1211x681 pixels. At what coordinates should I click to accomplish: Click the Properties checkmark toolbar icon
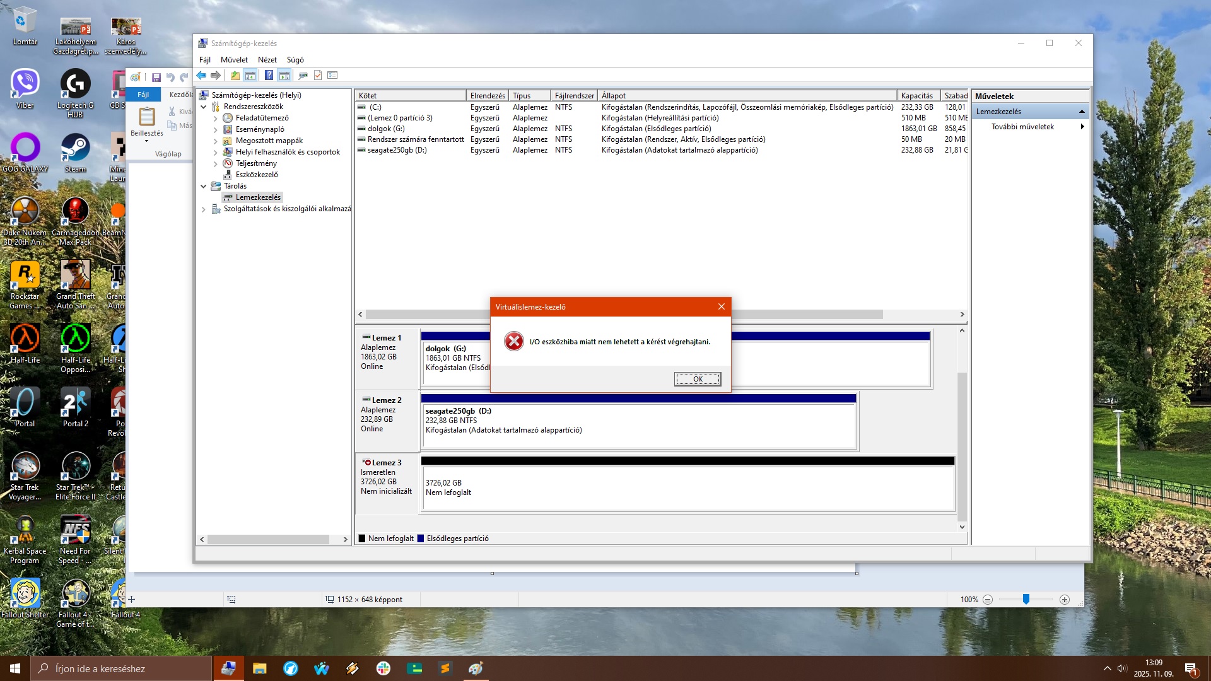318,76
